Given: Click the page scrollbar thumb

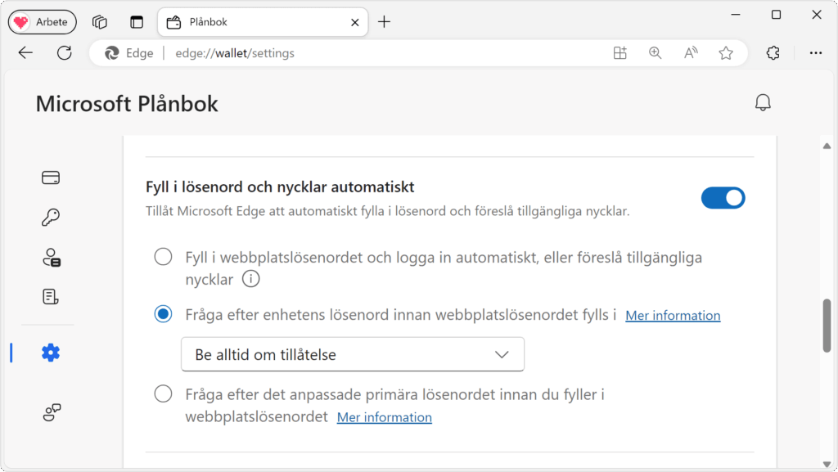Looking at the screenshot, I should tap(827, 326).
